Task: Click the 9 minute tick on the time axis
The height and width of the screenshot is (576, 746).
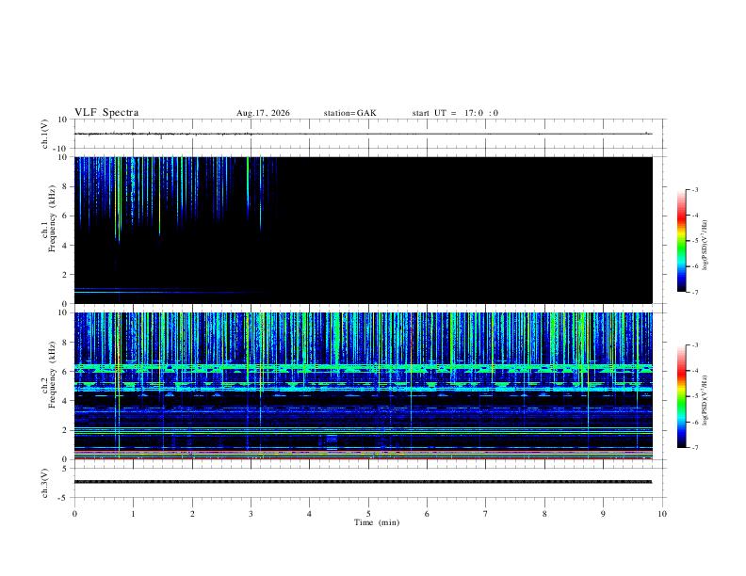Action: tap(603, 514)
